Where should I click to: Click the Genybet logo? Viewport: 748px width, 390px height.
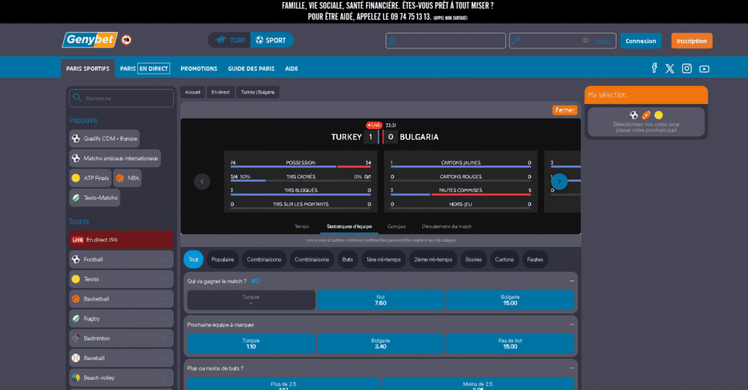pos(90,39)
